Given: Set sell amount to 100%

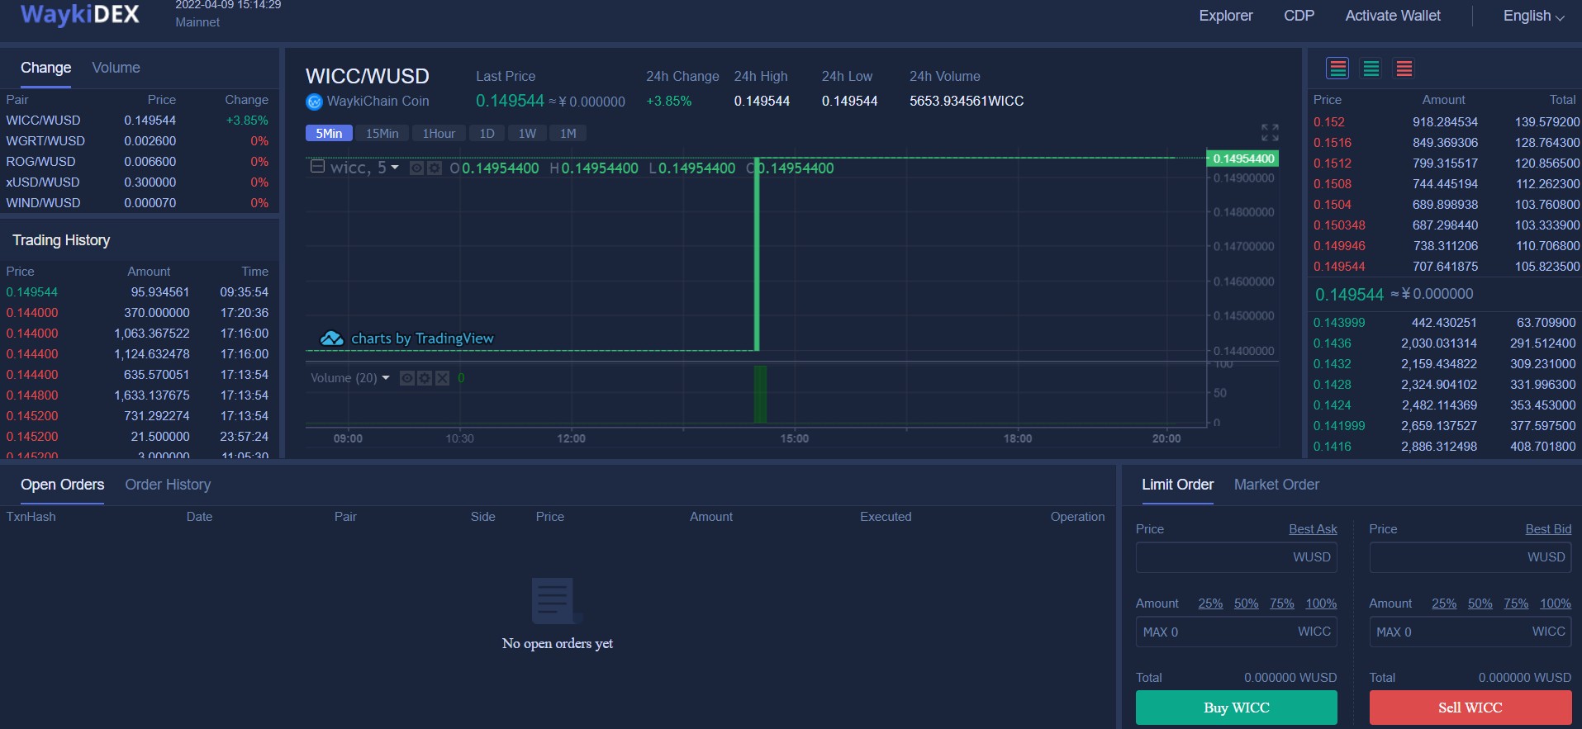Looking at the screenshot, I should pyautogui.click(x=1556, y=604).
